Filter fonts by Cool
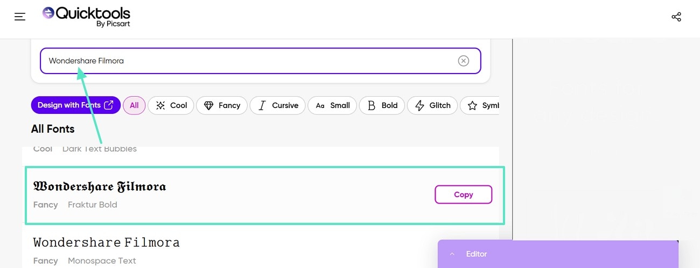 (171, 105)
